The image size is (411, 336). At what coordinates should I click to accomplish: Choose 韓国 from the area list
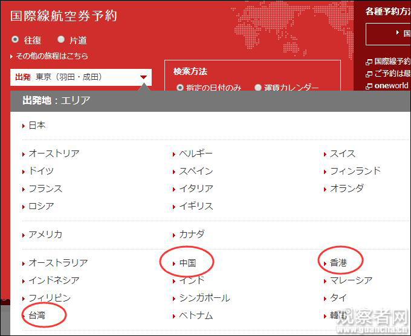338,315
